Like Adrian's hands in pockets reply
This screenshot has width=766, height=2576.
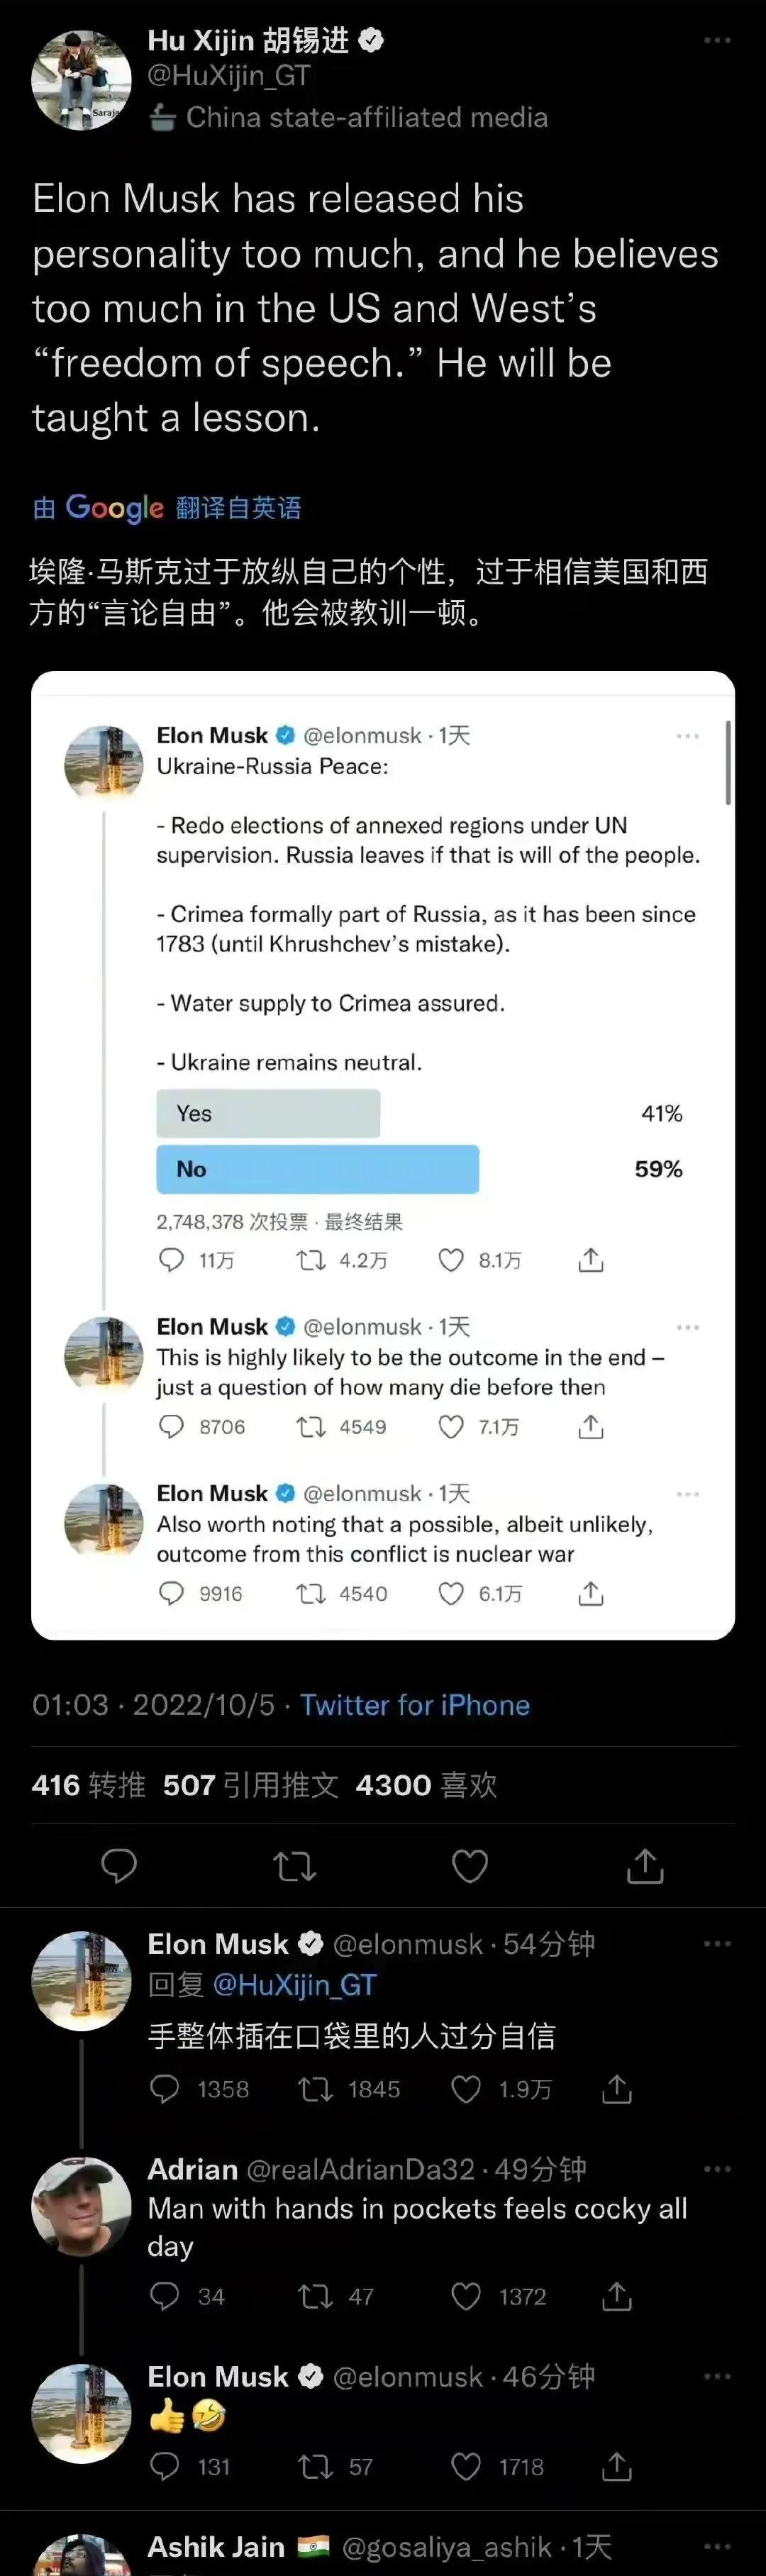465,2297
